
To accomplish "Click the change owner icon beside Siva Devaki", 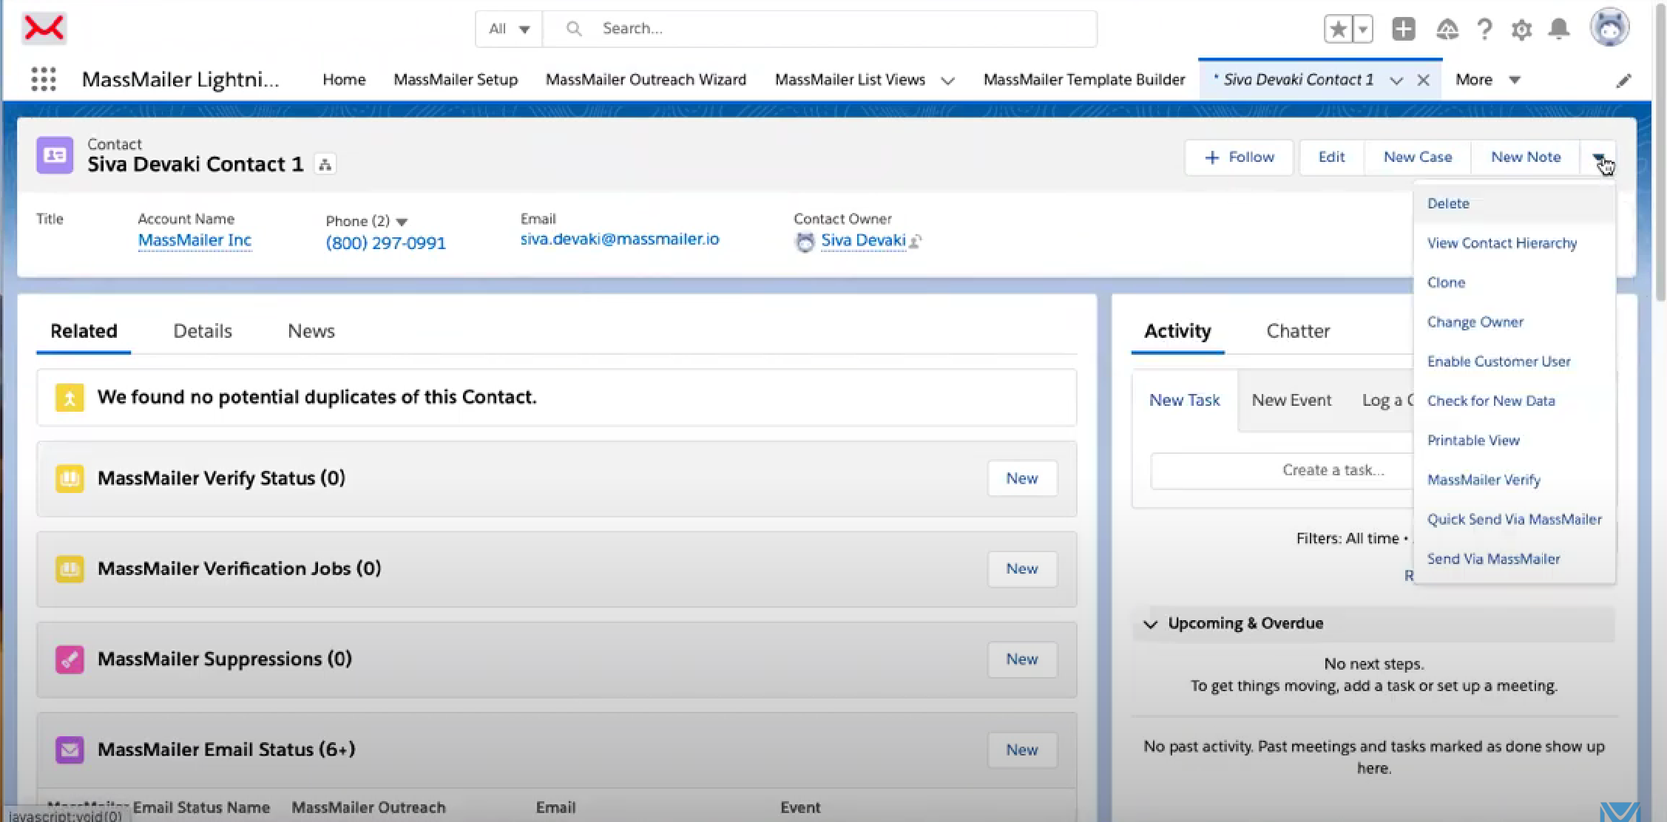I will tap(916, 241).
